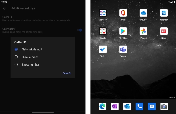This screenshot has width=176, height=114.
Task: Open Outlook from the dock
Action: tap(127, 106)
